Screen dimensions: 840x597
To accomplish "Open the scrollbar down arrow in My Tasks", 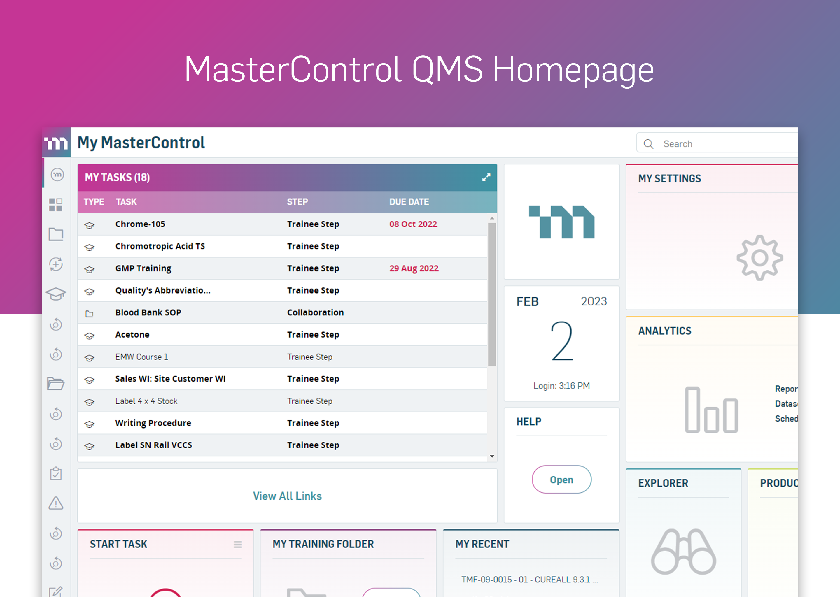I will click(492, 457).
